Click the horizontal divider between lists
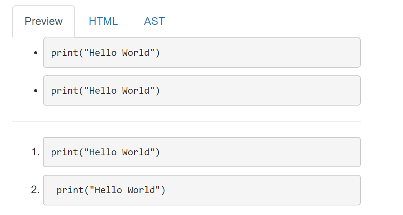 tap(187, 121)
